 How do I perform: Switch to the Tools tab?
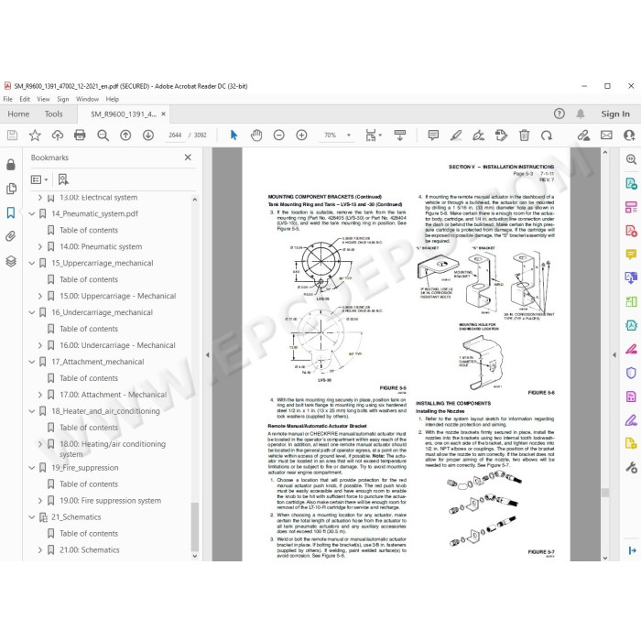tap(53, 114)
